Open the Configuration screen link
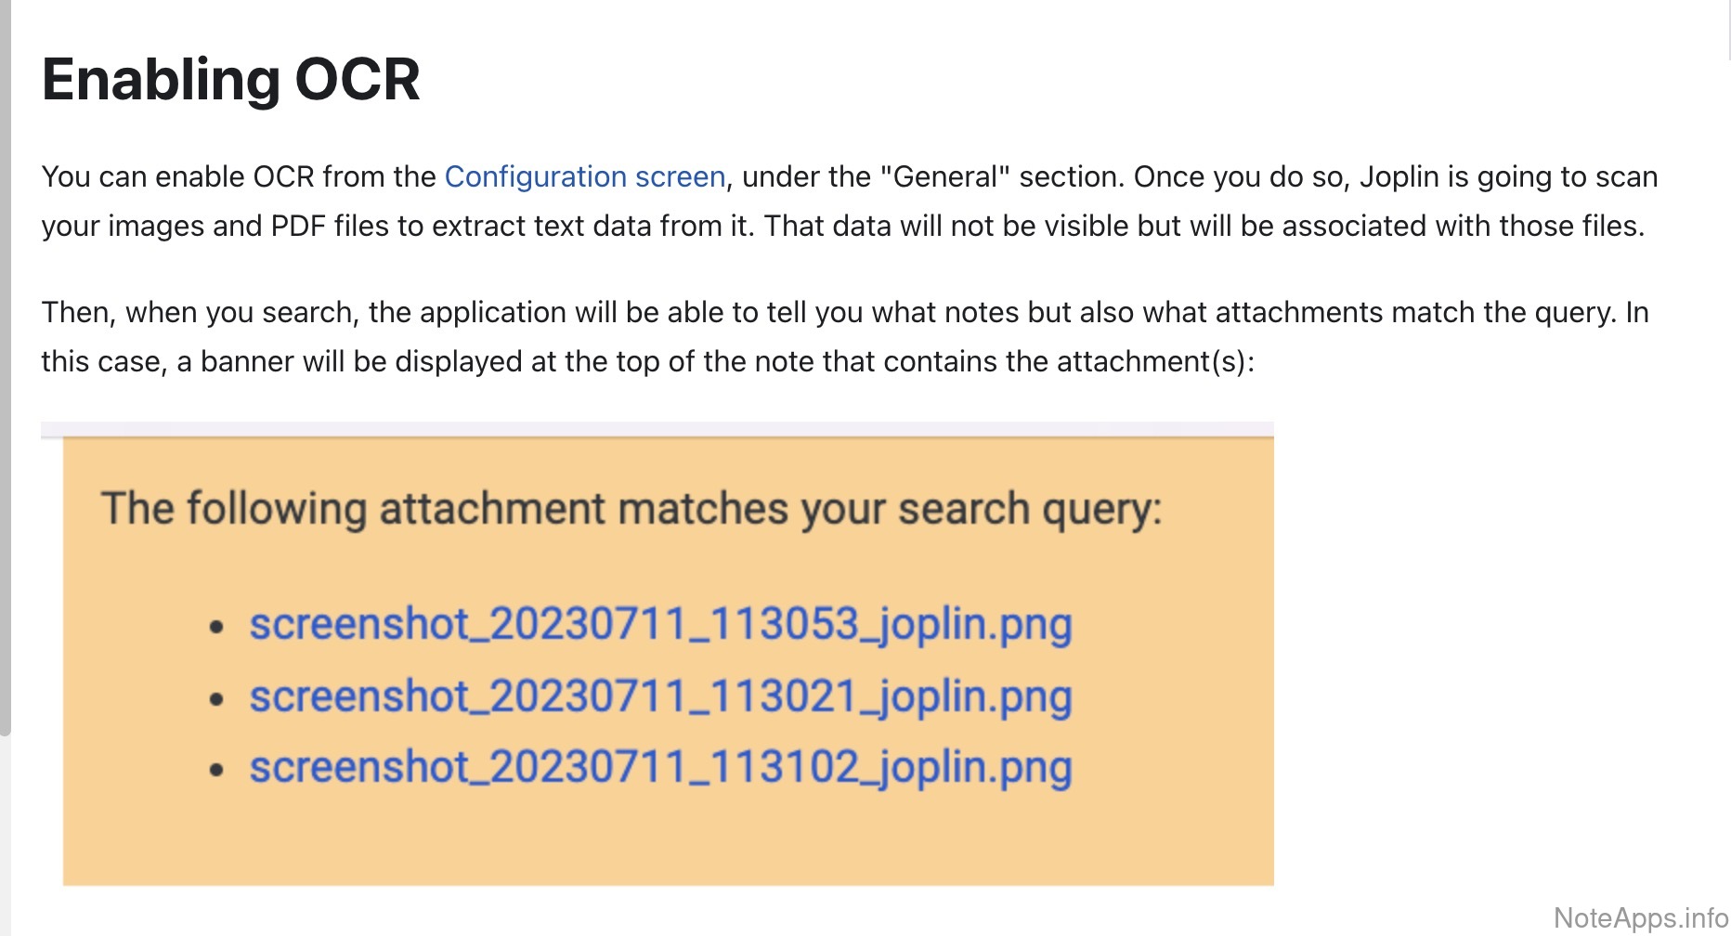Screen dimensions: 1731x936 tap(584, 176)
